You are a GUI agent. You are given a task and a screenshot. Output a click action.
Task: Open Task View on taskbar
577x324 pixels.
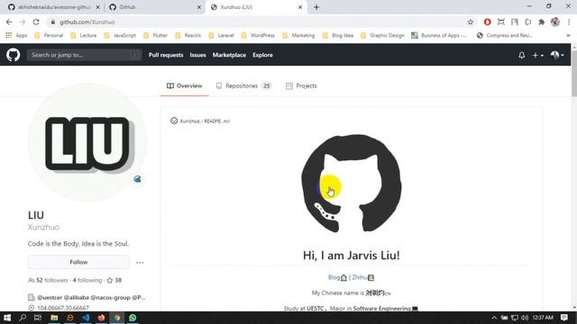(x=38, y=318)
